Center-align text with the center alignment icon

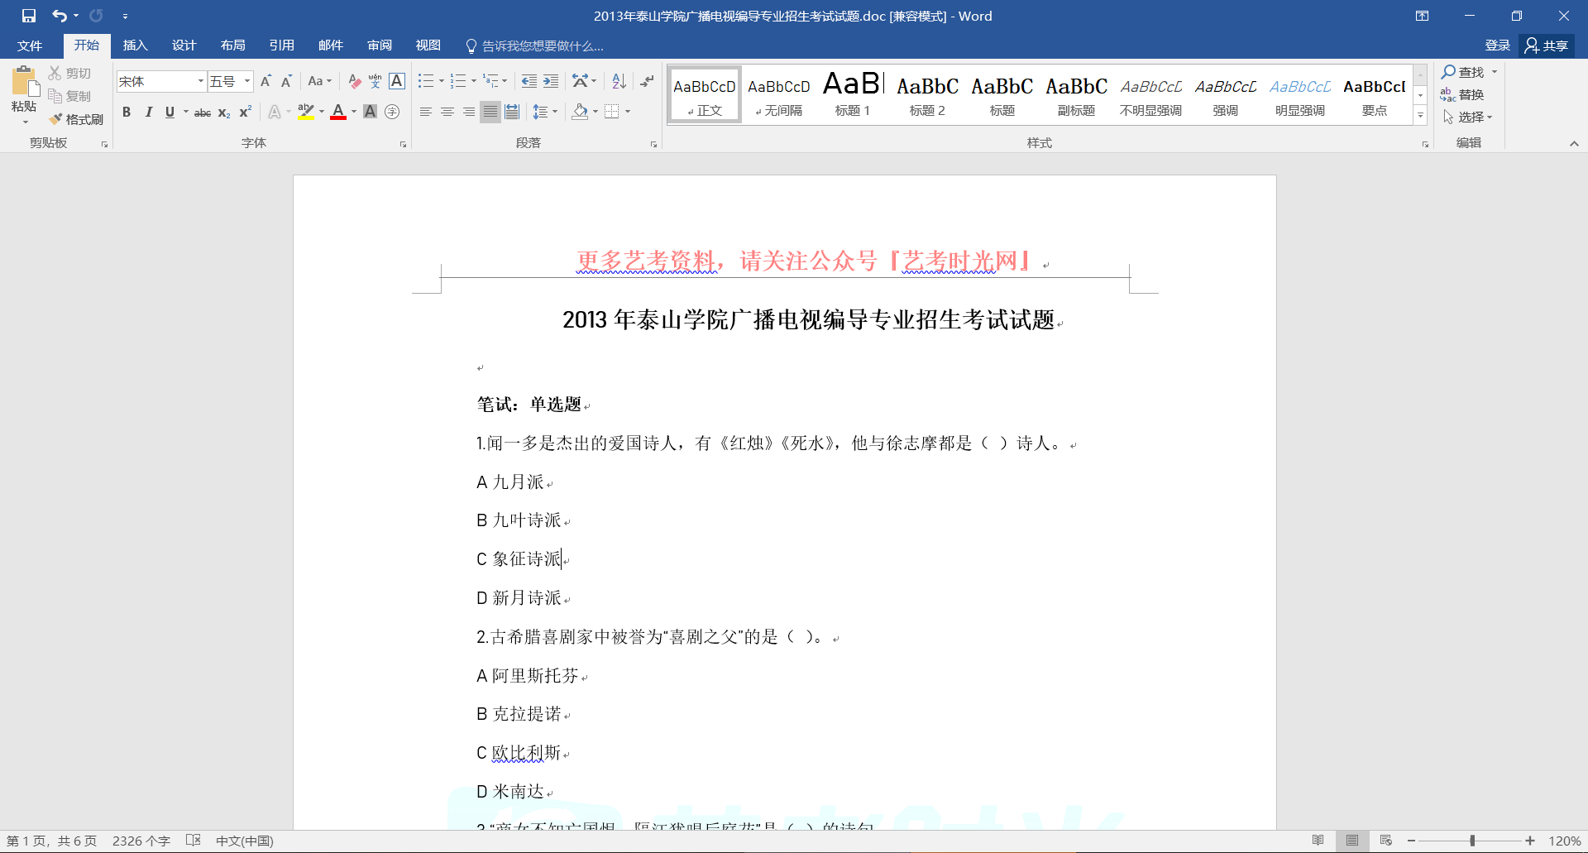[447, 113]
